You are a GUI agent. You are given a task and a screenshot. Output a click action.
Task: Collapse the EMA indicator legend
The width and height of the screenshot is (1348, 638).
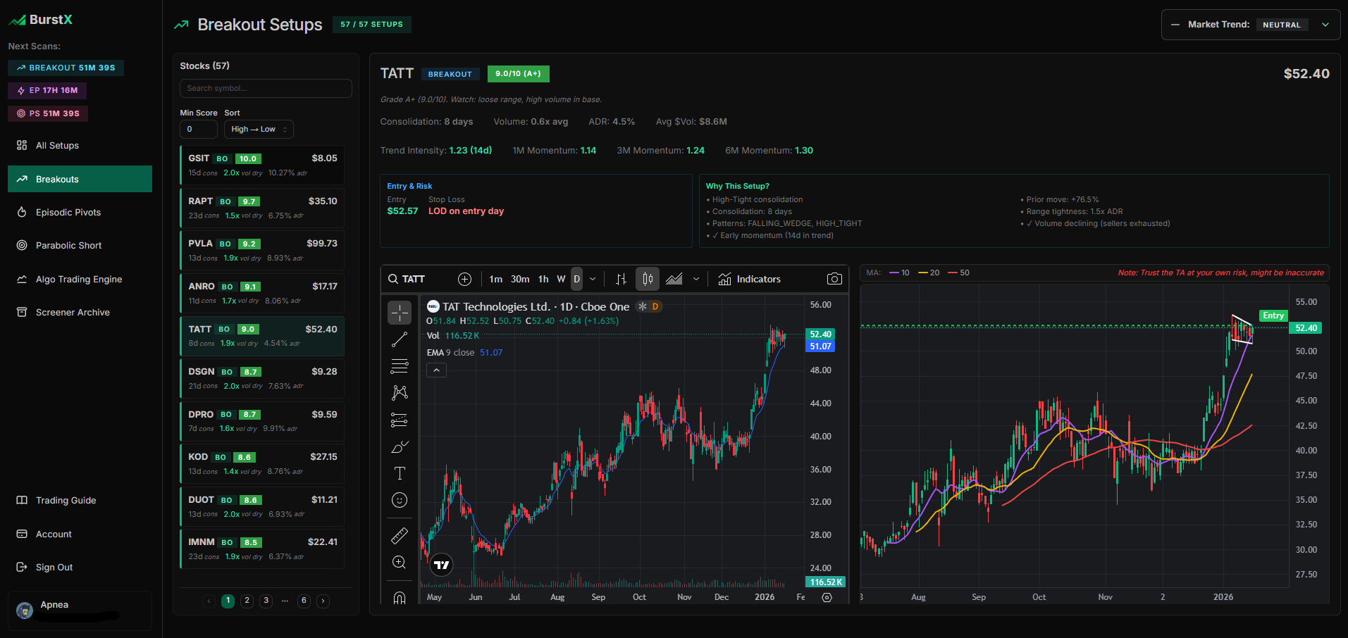pyautogui.click(x=436, y=370)
